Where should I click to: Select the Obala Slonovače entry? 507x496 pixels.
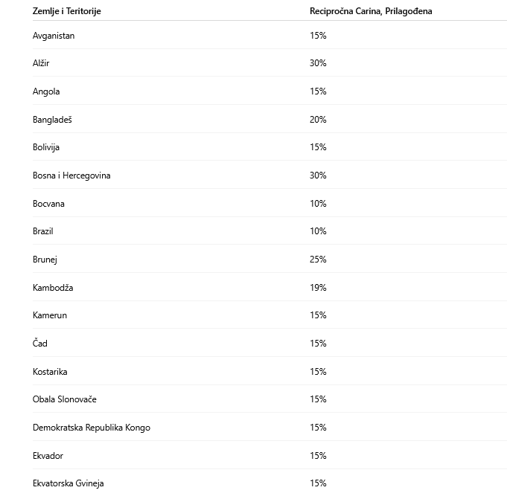click(x=65, y=399)
